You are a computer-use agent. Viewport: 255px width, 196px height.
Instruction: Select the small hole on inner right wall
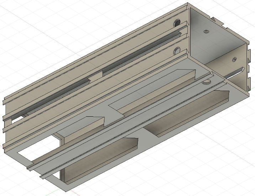coord(234,58)
